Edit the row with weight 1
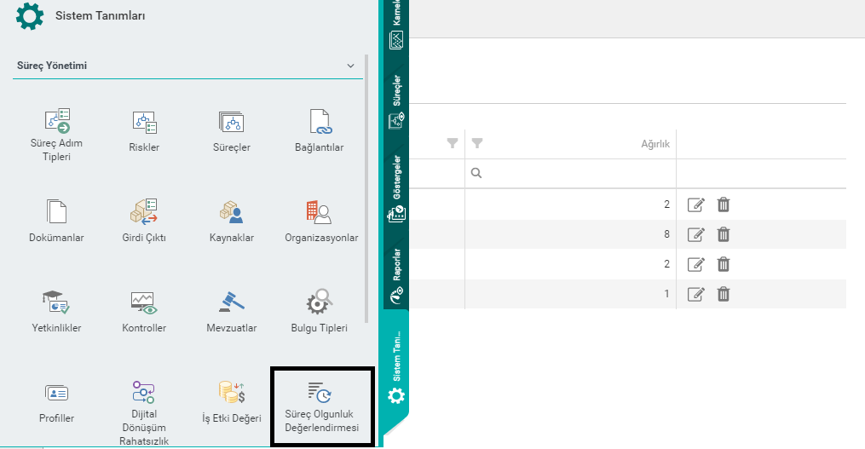865x449 pixels. click(x=695, y=294)
